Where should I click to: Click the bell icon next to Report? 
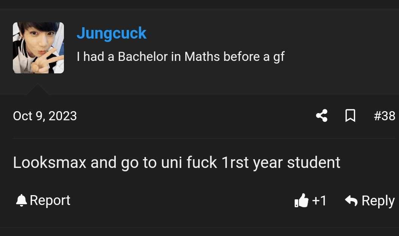coord(22,200)
